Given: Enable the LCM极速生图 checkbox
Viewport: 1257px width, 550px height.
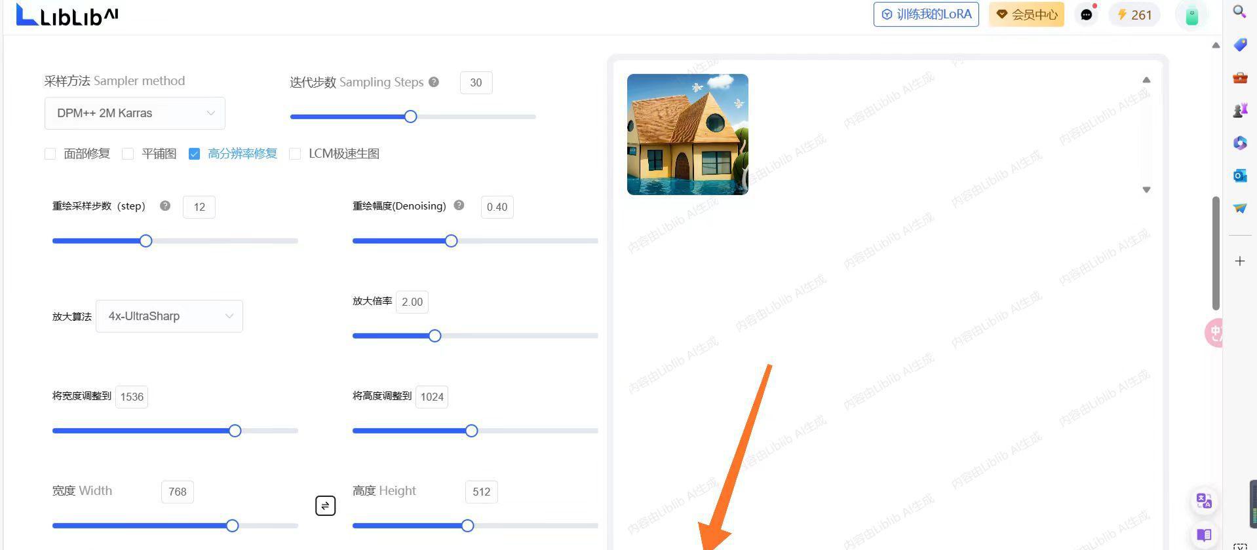Looking at the screenshot, I should tap(295, 154).
